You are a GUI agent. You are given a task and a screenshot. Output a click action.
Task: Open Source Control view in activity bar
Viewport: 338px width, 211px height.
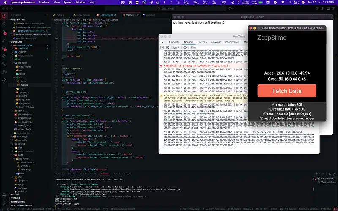pos(4,32)
